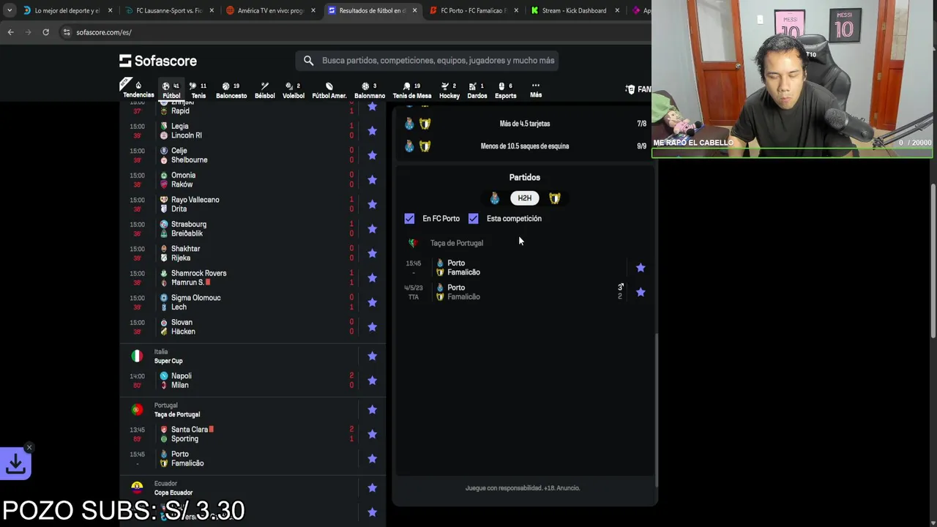Select the Fútbol sport category
Screen dimensions: 937x527
(171, 89)
